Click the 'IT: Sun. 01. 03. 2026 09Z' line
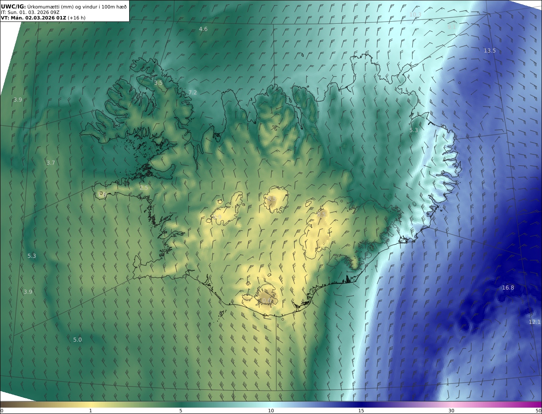This screenshot has width=542, height=414. click(x=30, y=12)
